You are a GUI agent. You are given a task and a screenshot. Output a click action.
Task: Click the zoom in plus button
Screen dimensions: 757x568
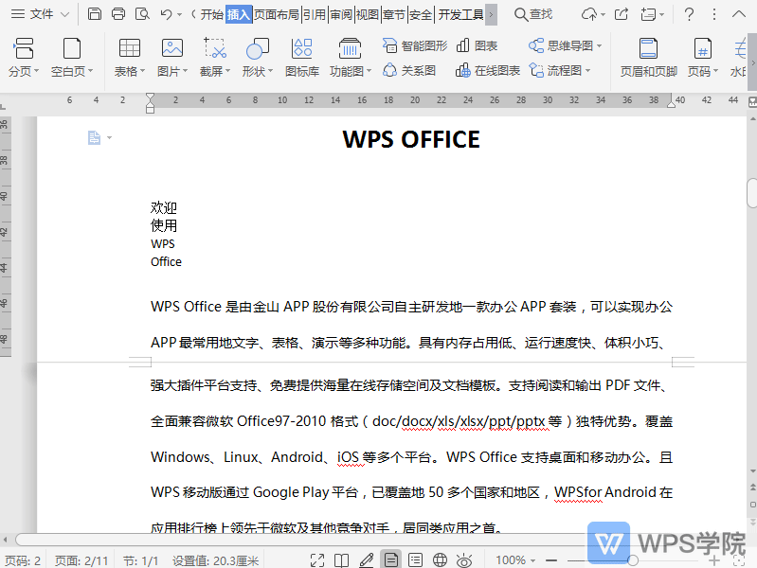click(x=714, y=560)
